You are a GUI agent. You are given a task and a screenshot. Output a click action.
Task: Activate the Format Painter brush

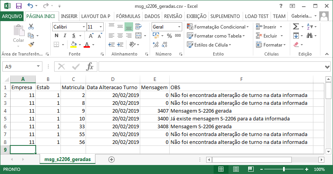click(x=31, y=45)
